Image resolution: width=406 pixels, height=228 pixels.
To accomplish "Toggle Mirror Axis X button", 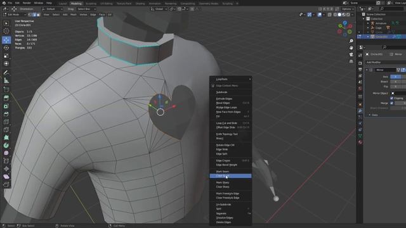I will [395, 77].
